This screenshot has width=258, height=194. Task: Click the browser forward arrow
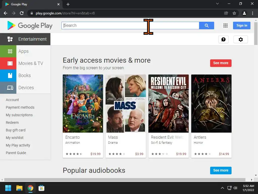(14, 13)
